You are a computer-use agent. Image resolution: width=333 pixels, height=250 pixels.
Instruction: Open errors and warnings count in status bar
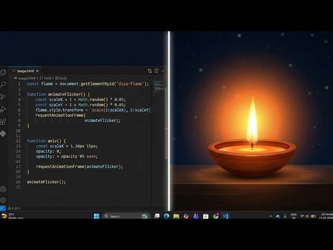[x=14, y=208]
